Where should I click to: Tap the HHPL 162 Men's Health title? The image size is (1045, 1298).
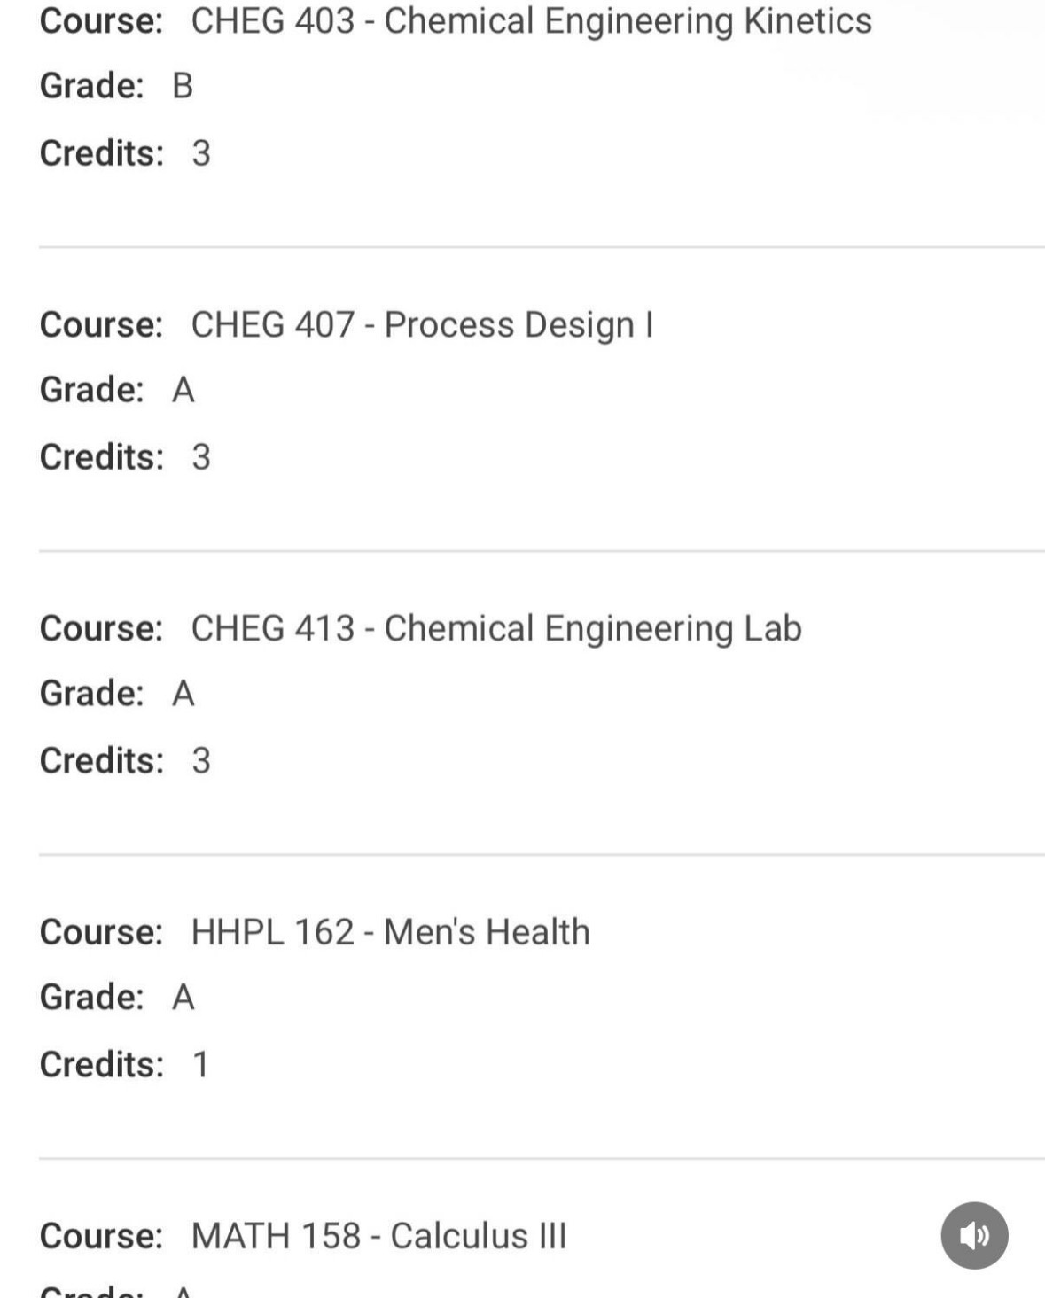coord(390,932)
